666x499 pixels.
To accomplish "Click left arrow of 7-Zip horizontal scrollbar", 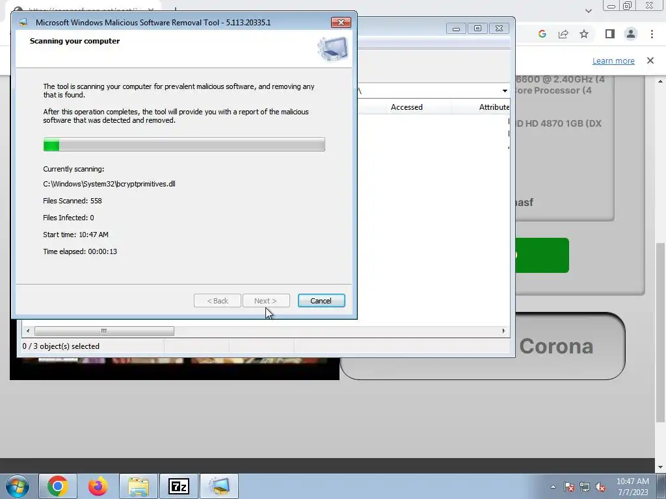I will pyautogui.click(x=28, y=331).
